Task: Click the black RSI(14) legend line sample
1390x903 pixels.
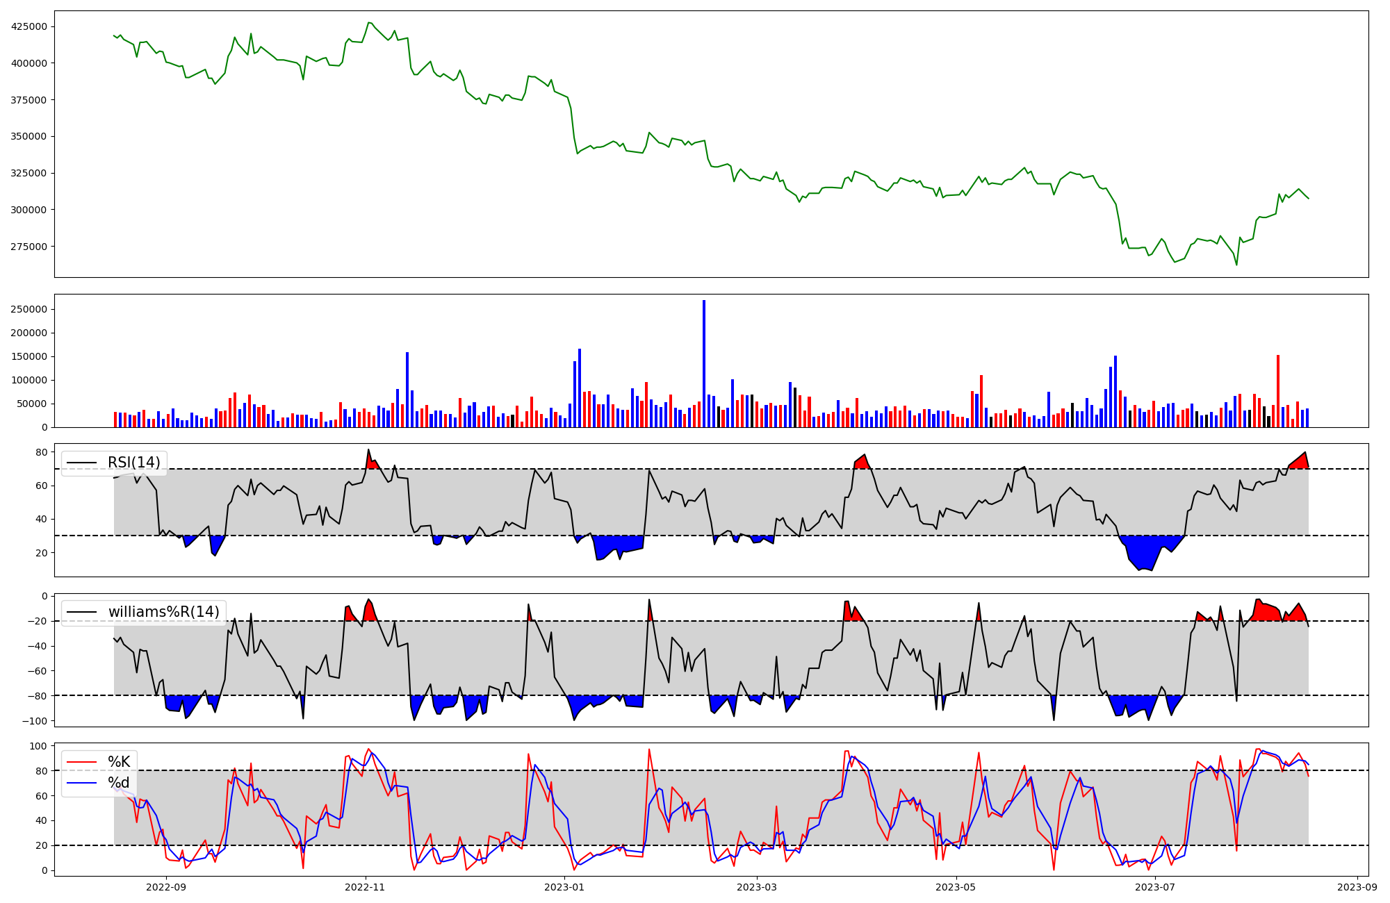Action: (x=81, y=463)
